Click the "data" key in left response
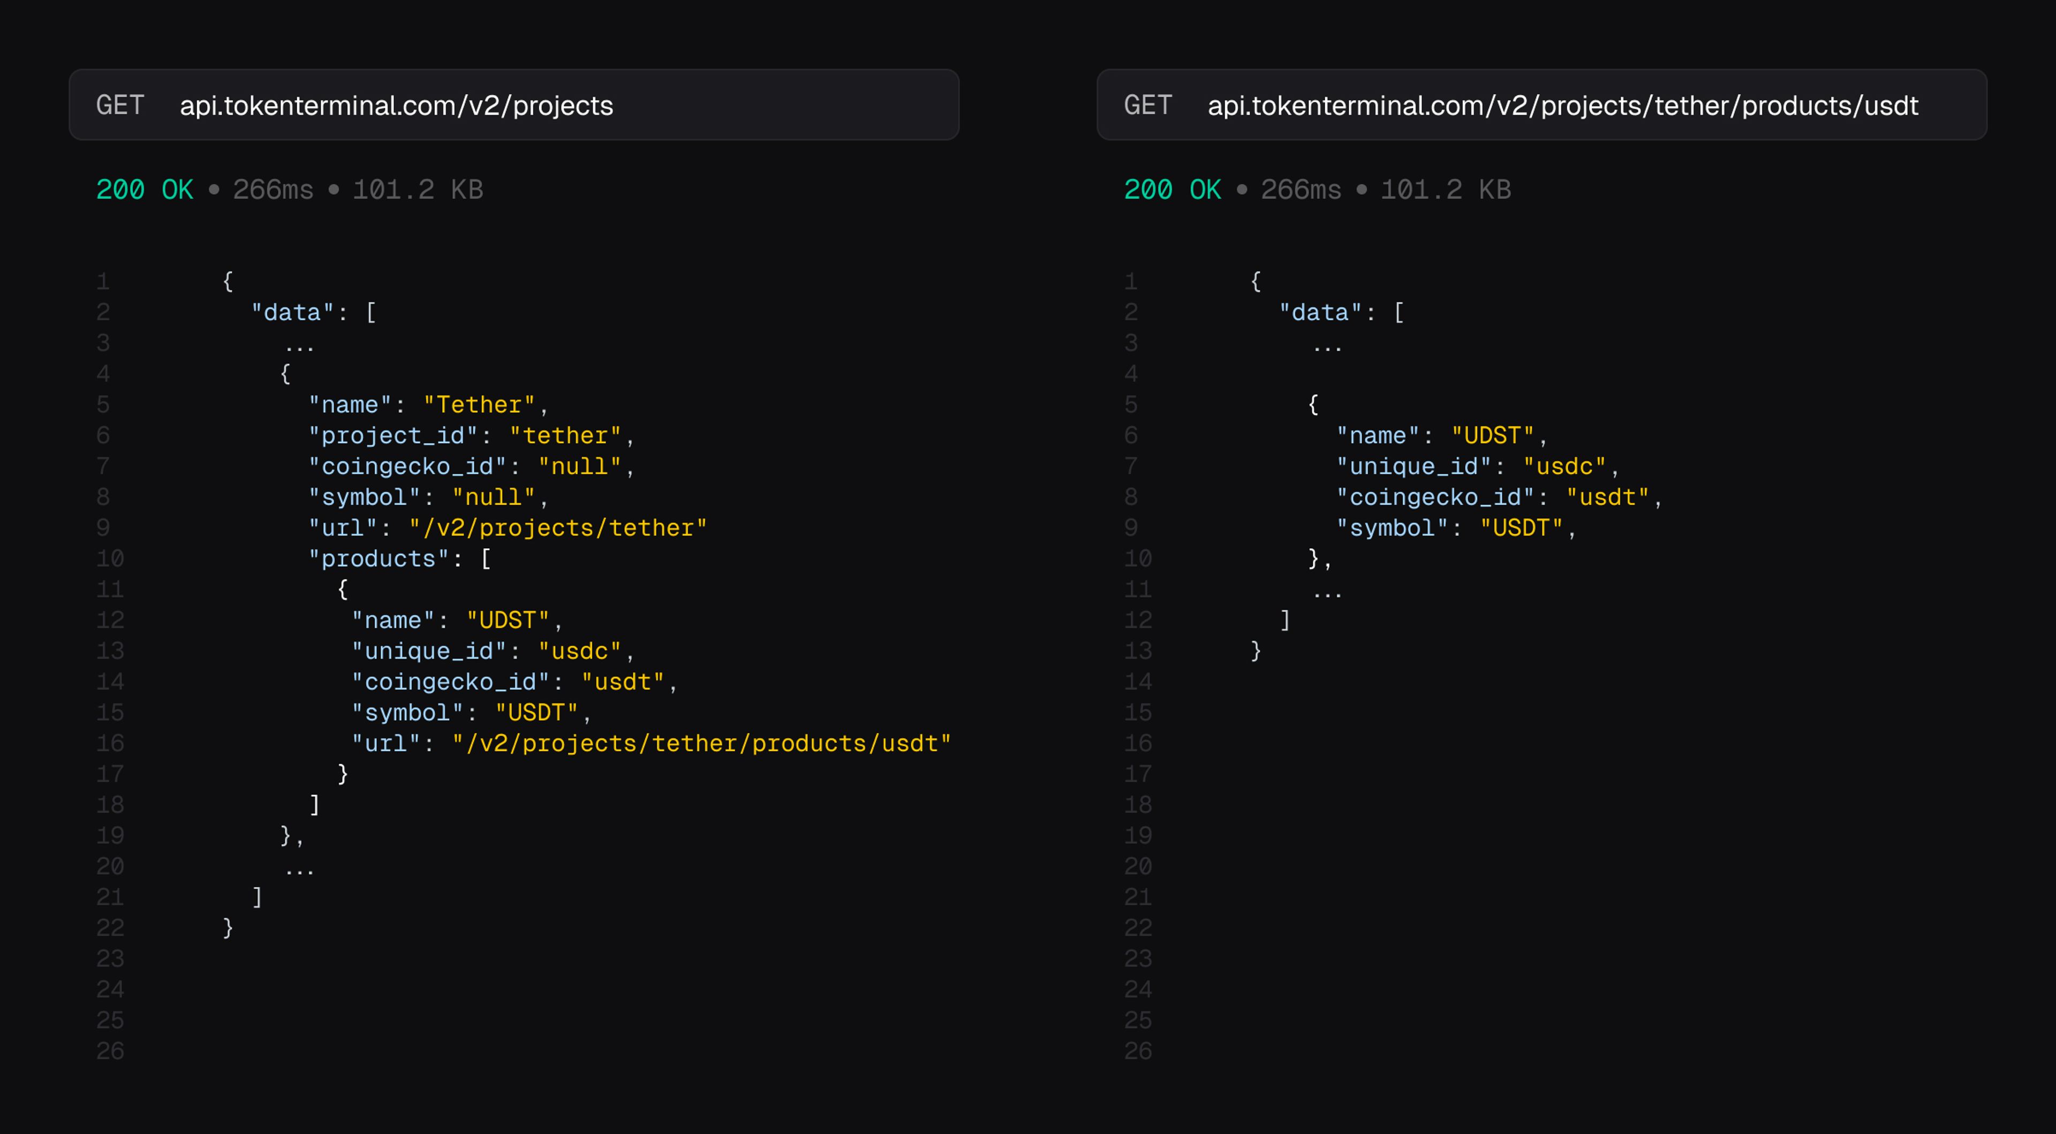Image resolution: width=2056 pixels, height=1134 pixels. pyautogui.click(x=292, y=312)
